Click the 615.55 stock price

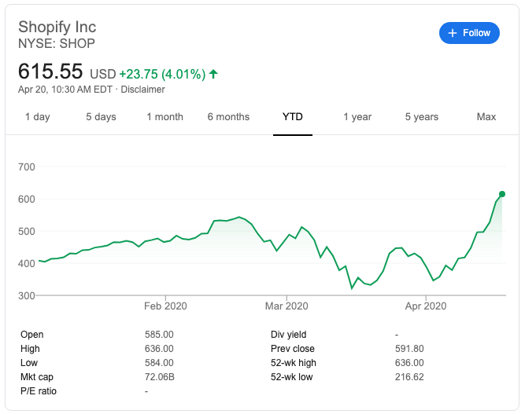click(50, 71)
